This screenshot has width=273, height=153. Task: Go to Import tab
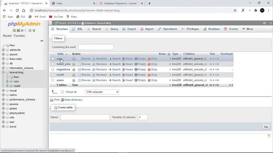[147, 29]
